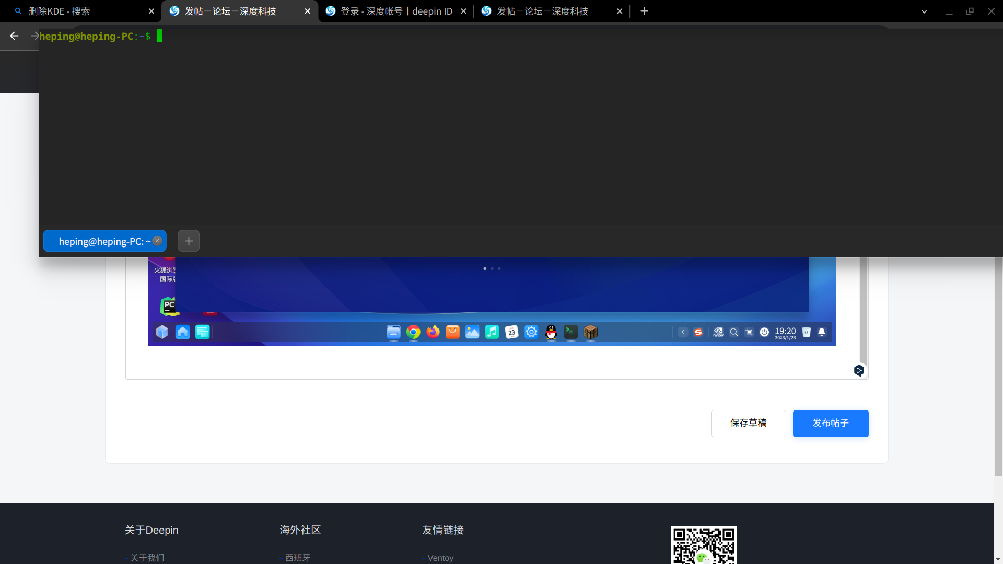Close the heping@heping-PC terminal tab

click(157, 241)
